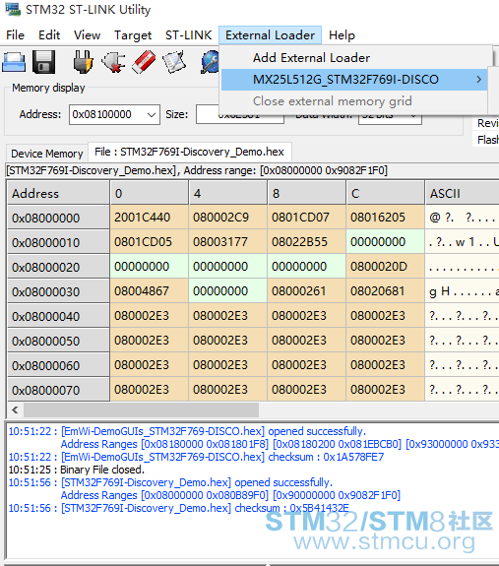Click cell value 08016205

point(385,218)
